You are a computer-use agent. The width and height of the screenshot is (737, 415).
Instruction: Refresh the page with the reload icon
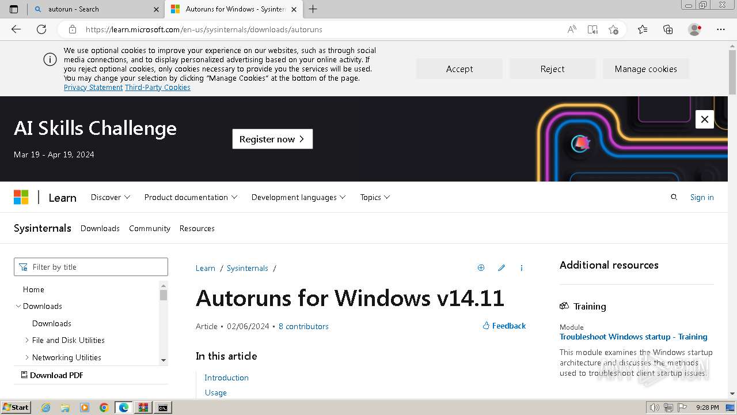tap(41, 29)
